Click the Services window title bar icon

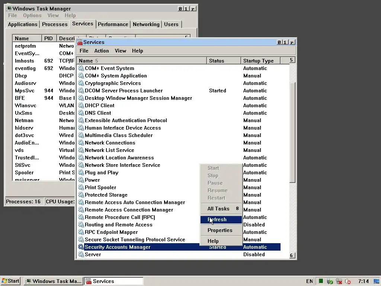pyautogui.click(x=80, y=42)
